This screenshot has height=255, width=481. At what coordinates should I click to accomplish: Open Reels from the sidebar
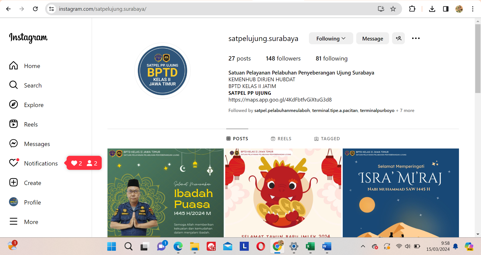(x=14, y=124)
